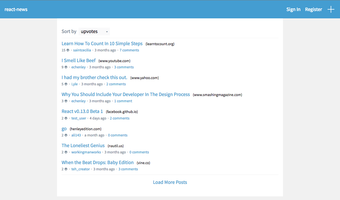The image size is (340, 200).
Task: Select Sign In from the navbar
Action: [293, 9]
